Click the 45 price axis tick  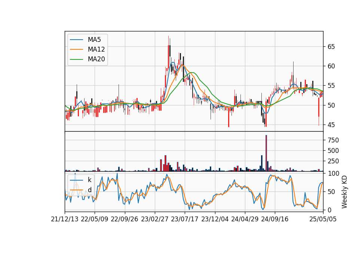[331, 125]
